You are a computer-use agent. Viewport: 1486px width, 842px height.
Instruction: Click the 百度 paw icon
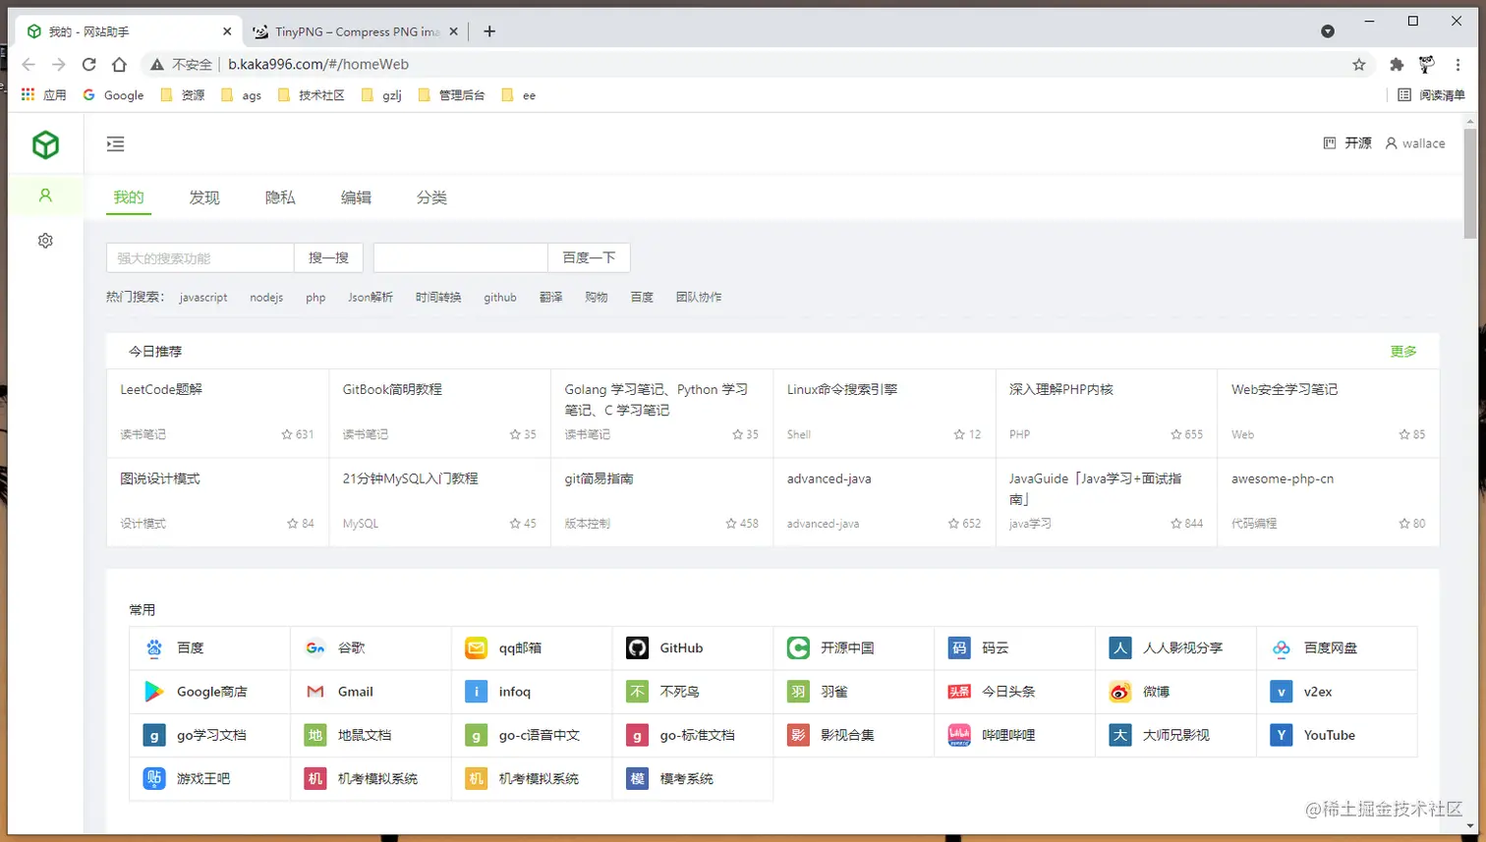click(154, 648)
